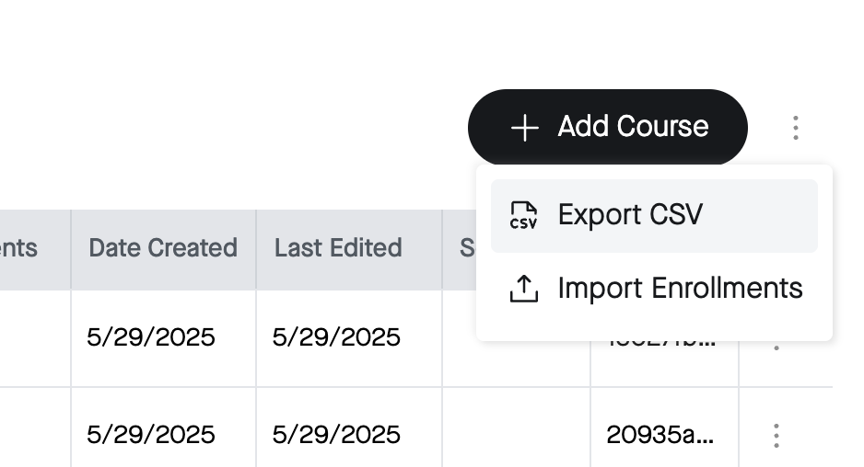Click the upload icon beside Import Enrollments
Screen dimensions: 864x467
coord(523,289)
